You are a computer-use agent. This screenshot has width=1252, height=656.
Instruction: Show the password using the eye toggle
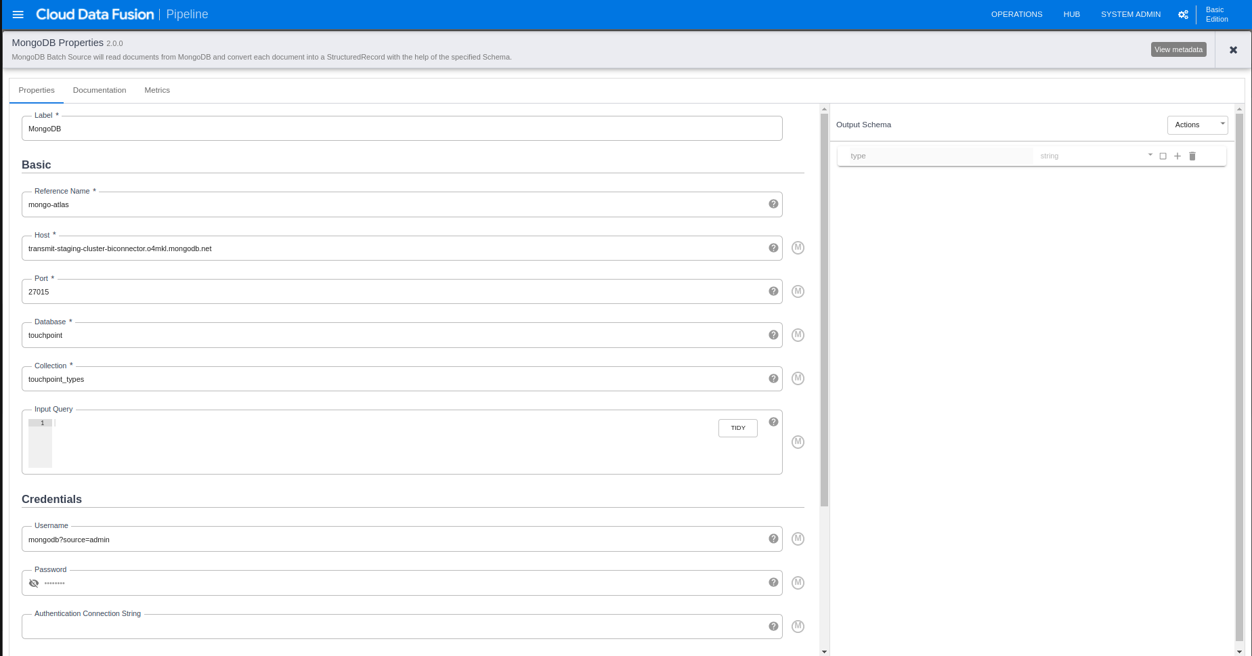tap(33, 583)
